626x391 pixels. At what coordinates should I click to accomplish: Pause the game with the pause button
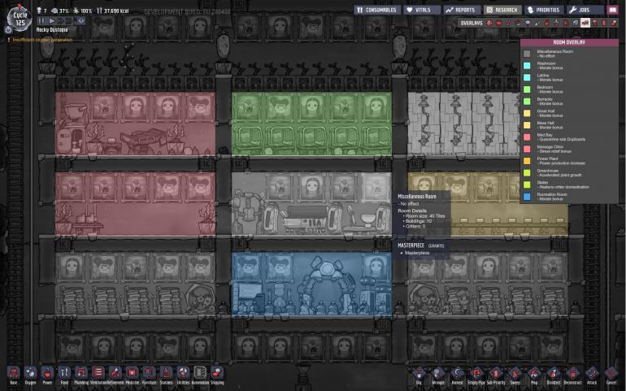(x=41, y=21)
